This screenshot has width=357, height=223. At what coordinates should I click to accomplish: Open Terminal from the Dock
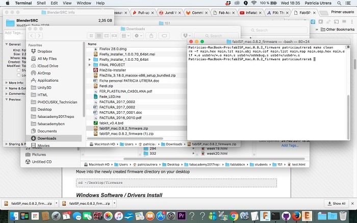275,216
